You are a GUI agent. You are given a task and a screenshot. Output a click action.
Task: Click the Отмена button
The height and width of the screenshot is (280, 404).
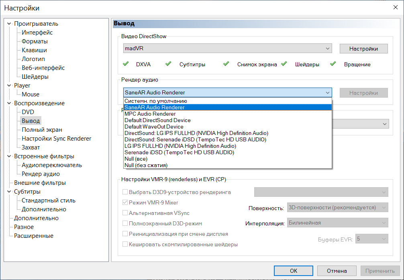[x=336, y=271]
